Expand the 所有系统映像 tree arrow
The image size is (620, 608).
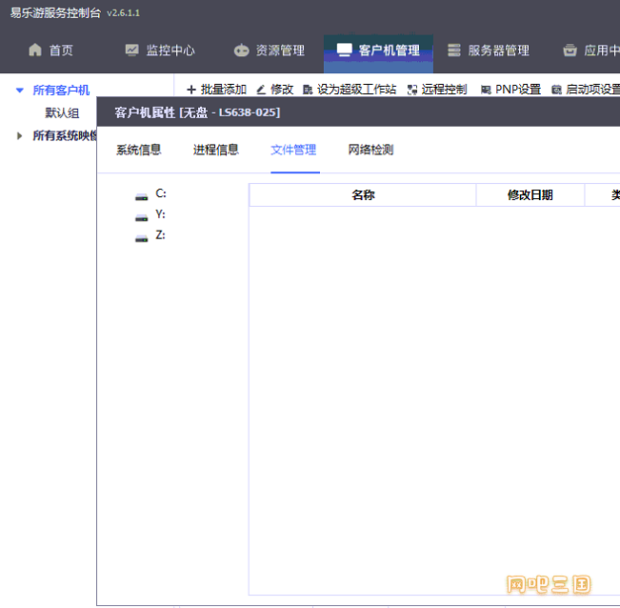[19, 136]
